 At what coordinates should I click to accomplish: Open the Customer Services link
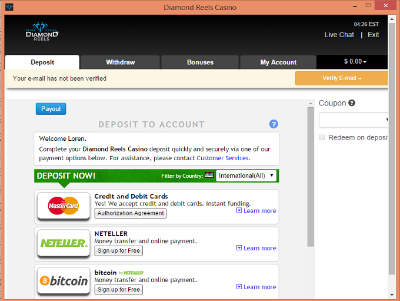(222, 158)
